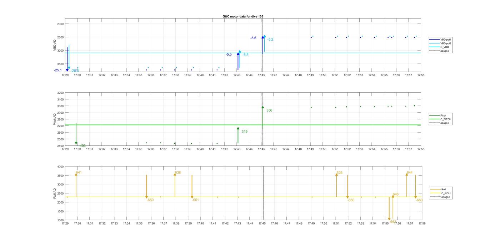
Task: Click the 'Roll AD' y-axis label
Action: (x=55, y=194)
